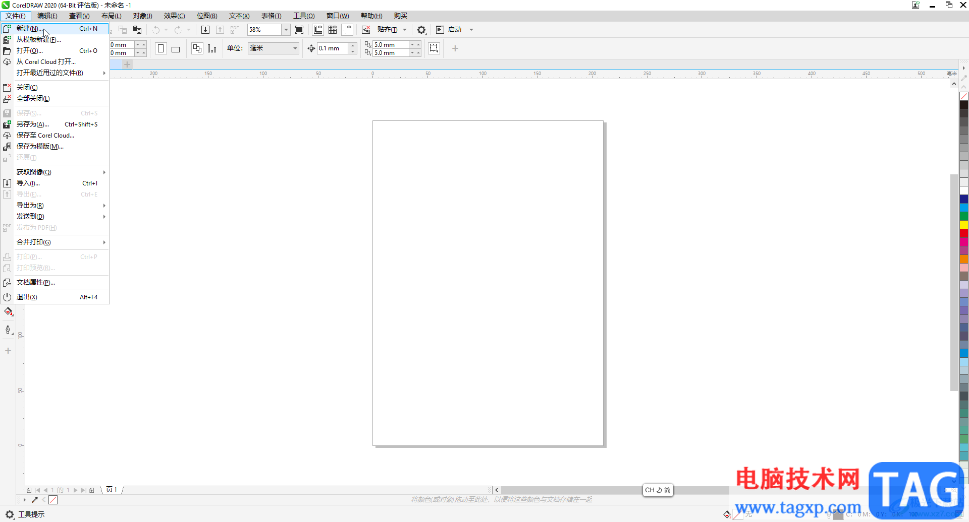Click the plus icon on the property bar
This screenshot has height=522, width=969.
455,48
